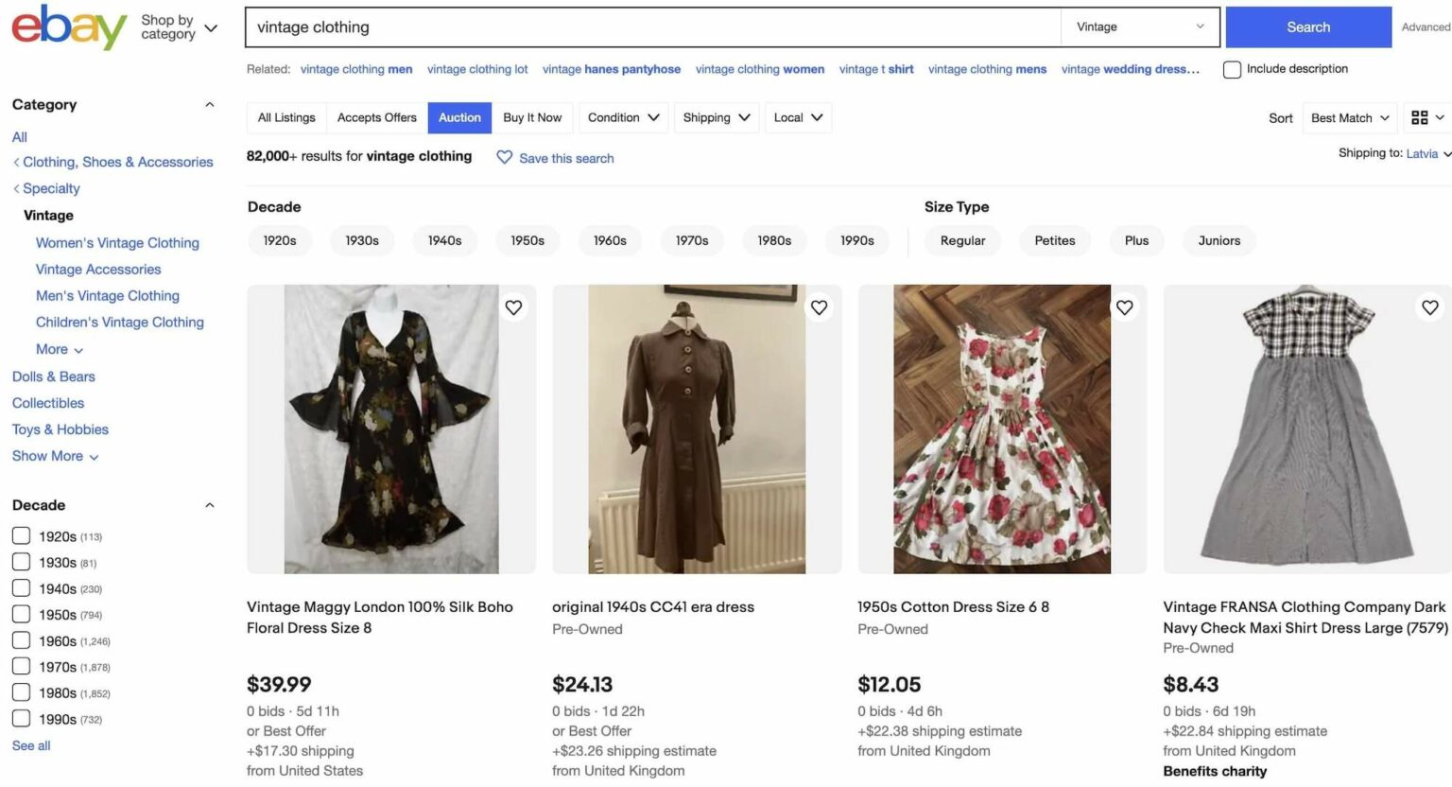The width and height of the screenshot is (1452, 787).
Task: Open the Advanced search link
Action: click(1426, 27)
